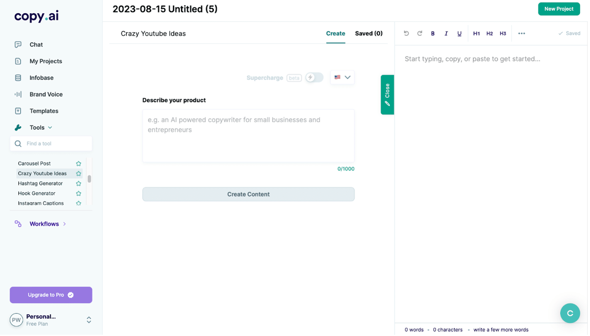The width and height of the screenshot is (590, 336).
Task: Expand the Personal workspace switcher arrows
Action: pos(89,321)
